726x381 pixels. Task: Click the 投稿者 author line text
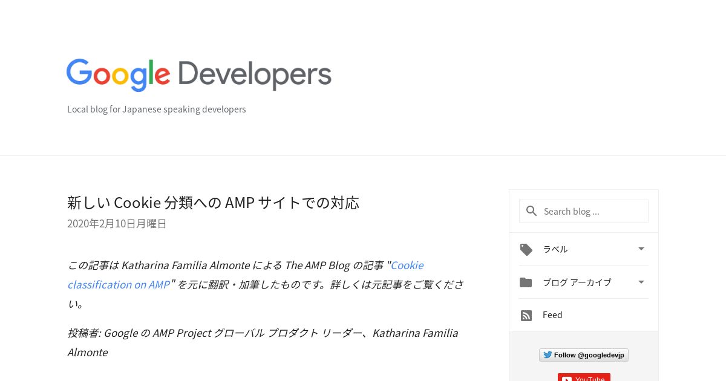pos(263,342)
